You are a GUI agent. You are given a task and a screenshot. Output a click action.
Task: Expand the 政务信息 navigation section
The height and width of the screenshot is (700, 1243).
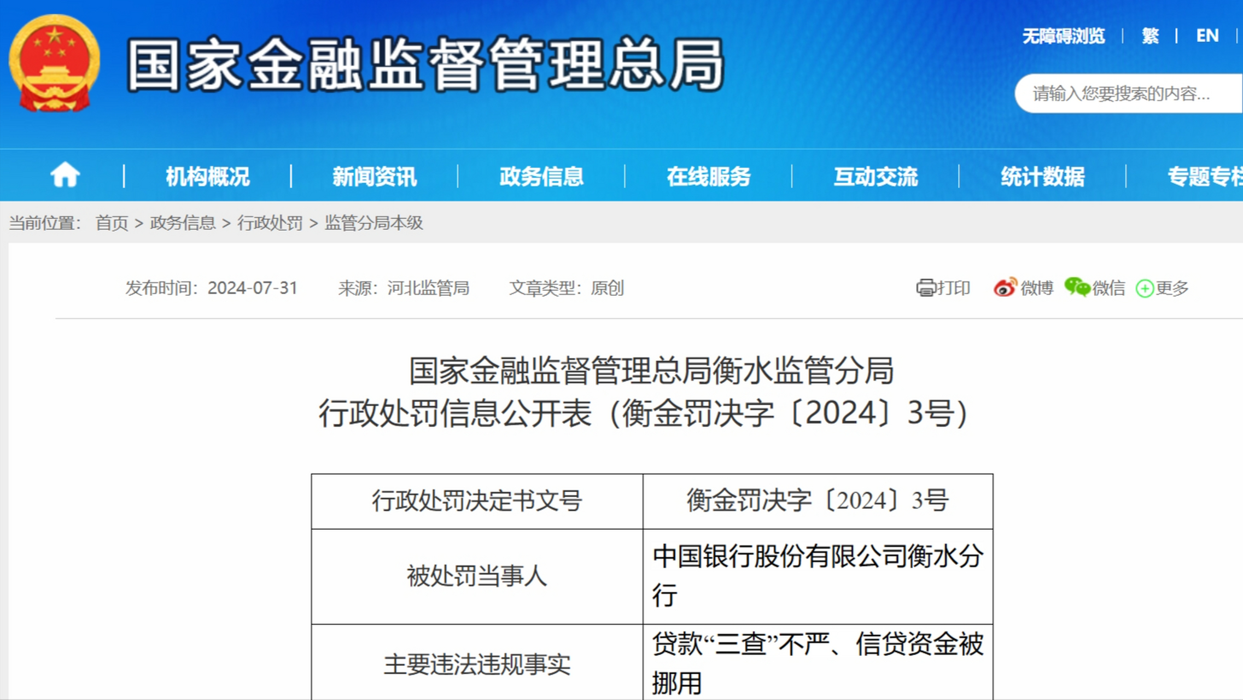point(541,176)
